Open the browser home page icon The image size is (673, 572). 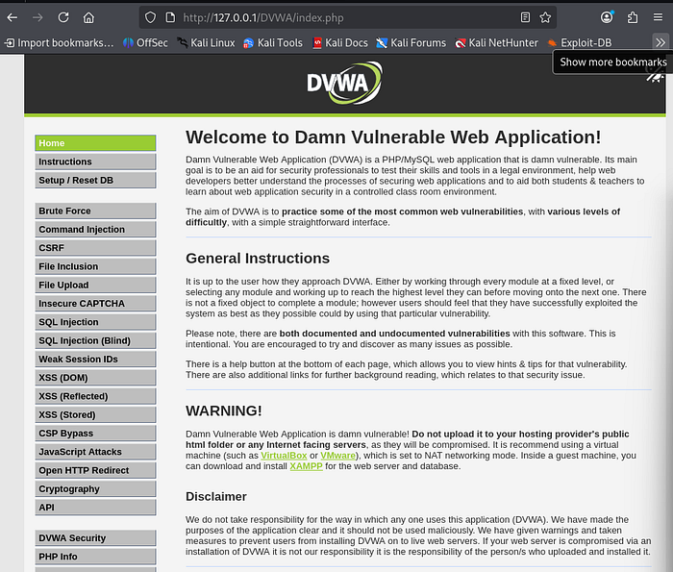(x=88, y=17)
